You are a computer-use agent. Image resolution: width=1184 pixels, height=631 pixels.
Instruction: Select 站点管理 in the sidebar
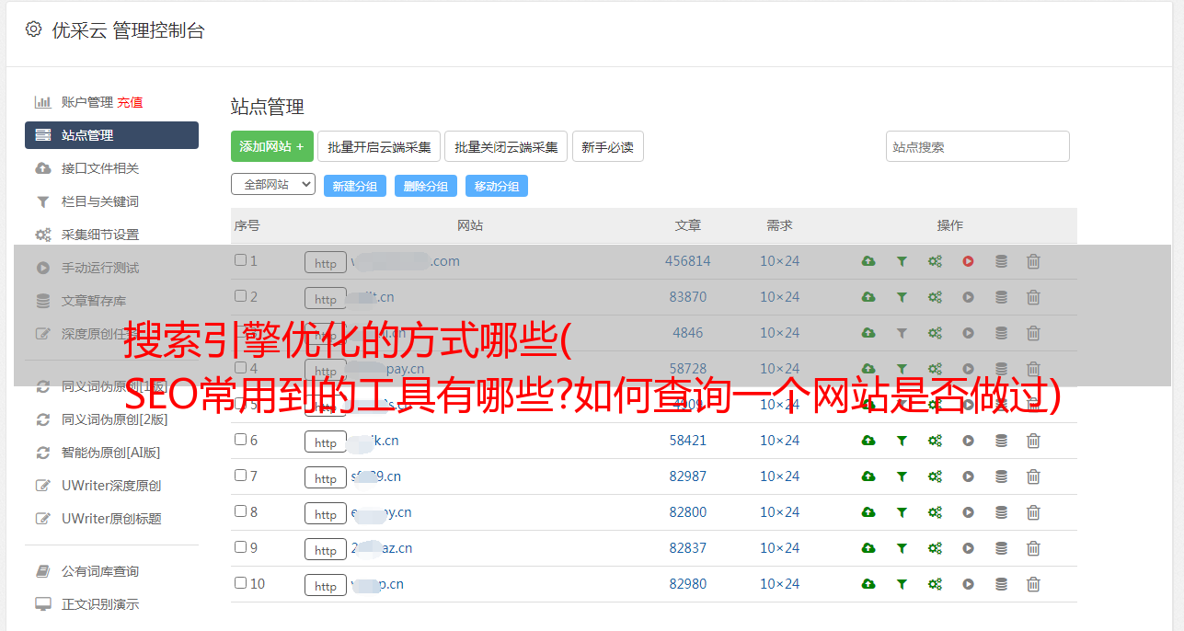111,135
